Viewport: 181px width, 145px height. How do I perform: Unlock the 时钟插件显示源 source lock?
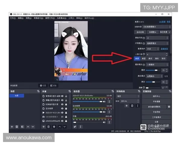66,104
